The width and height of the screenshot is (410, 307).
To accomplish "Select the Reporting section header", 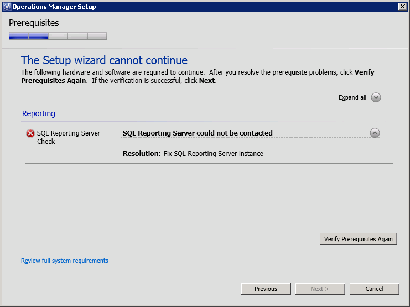I will point(39,113).
